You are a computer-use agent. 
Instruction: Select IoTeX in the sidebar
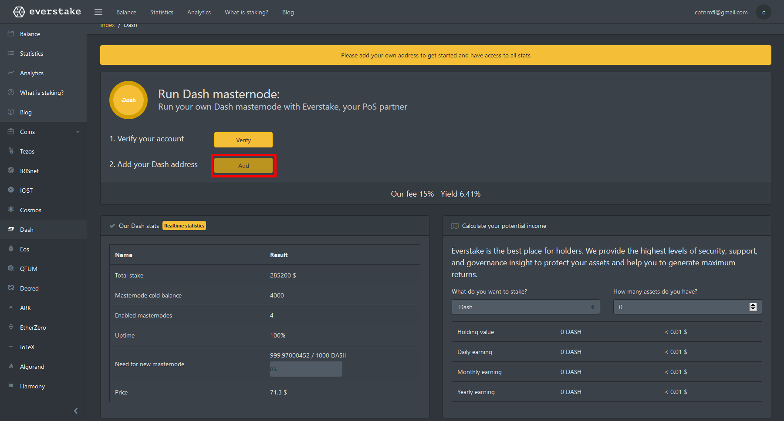click(43, 347)
